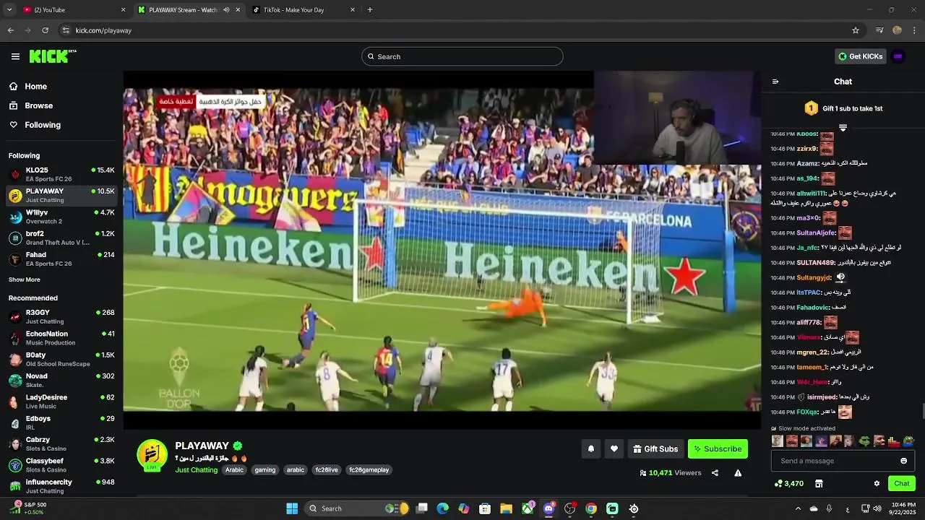This screenshot has height=520, width=925.
Task: Click the 3,470 channel points balance
Action: [789, 483]
